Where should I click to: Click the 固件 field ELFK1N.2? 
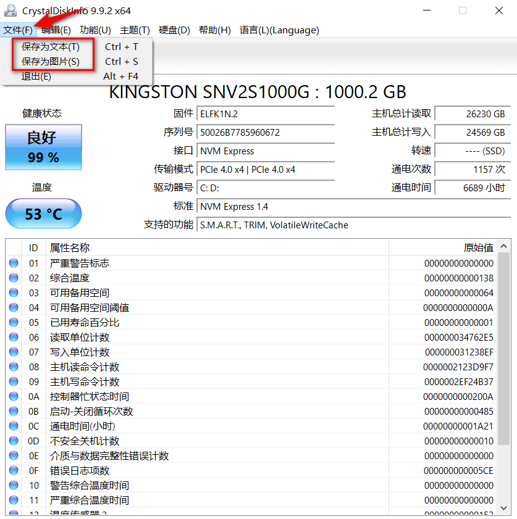click(266, 114)
